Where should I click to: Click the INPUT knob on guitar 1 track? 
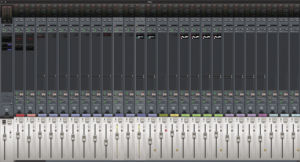[x=187, y=21]
